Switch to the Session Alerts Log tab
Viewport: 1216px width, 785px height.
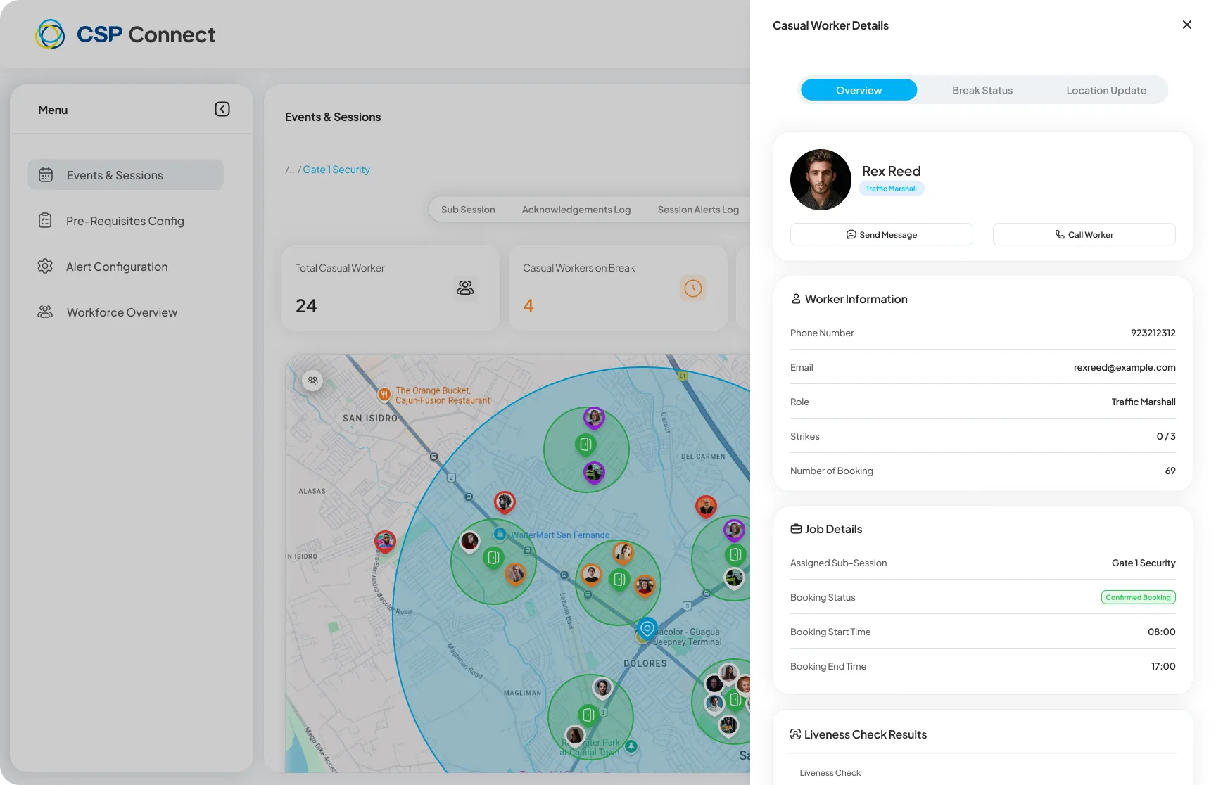tap(698, 210)
